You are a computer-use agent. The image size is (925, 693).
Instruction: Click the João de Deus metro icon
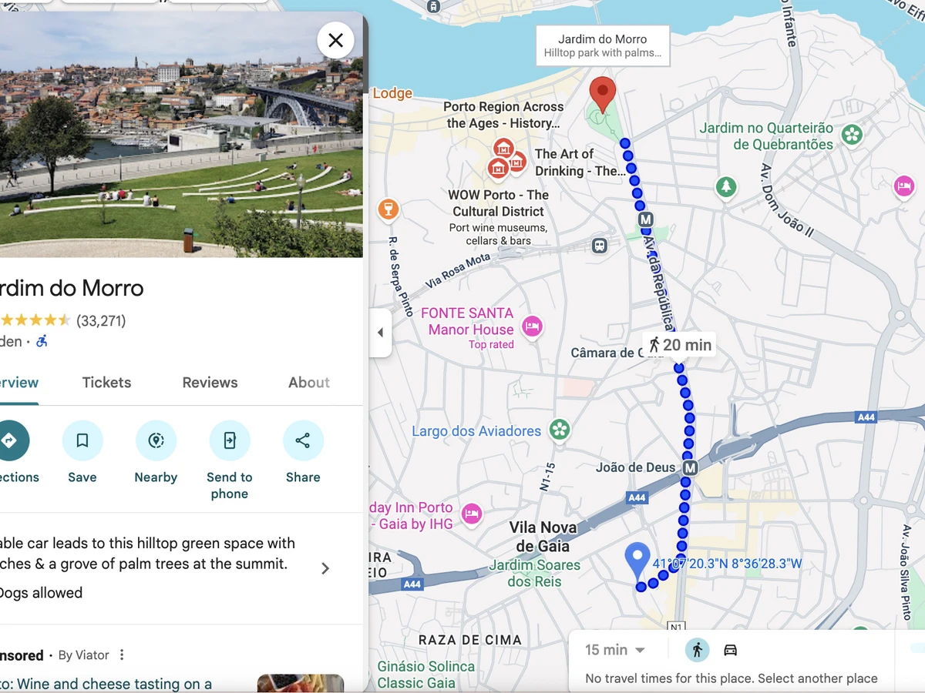point(690,467)
